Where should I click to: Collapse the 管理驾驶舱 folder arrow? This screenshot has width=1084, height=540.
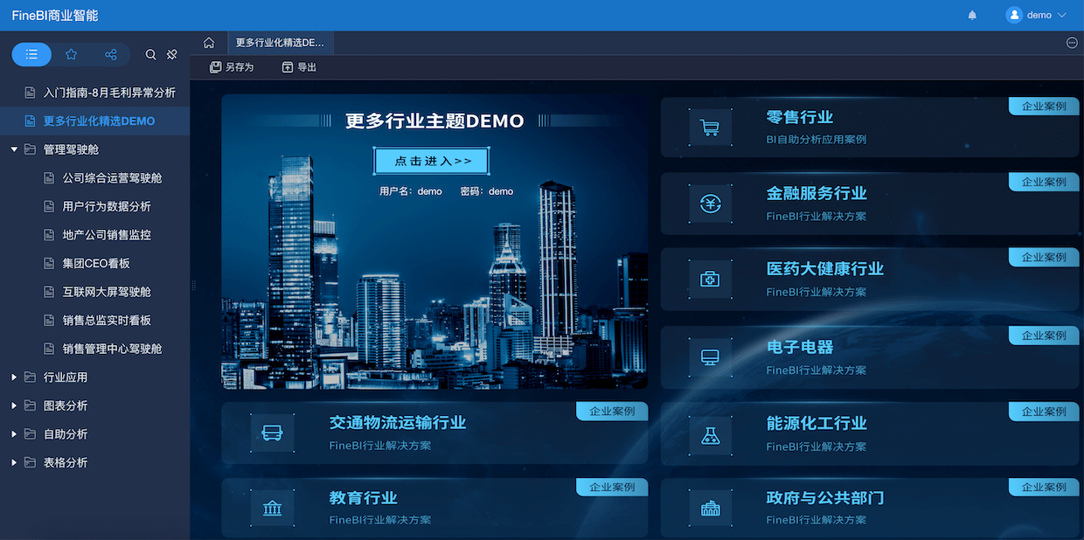click(x=14, y=149)
